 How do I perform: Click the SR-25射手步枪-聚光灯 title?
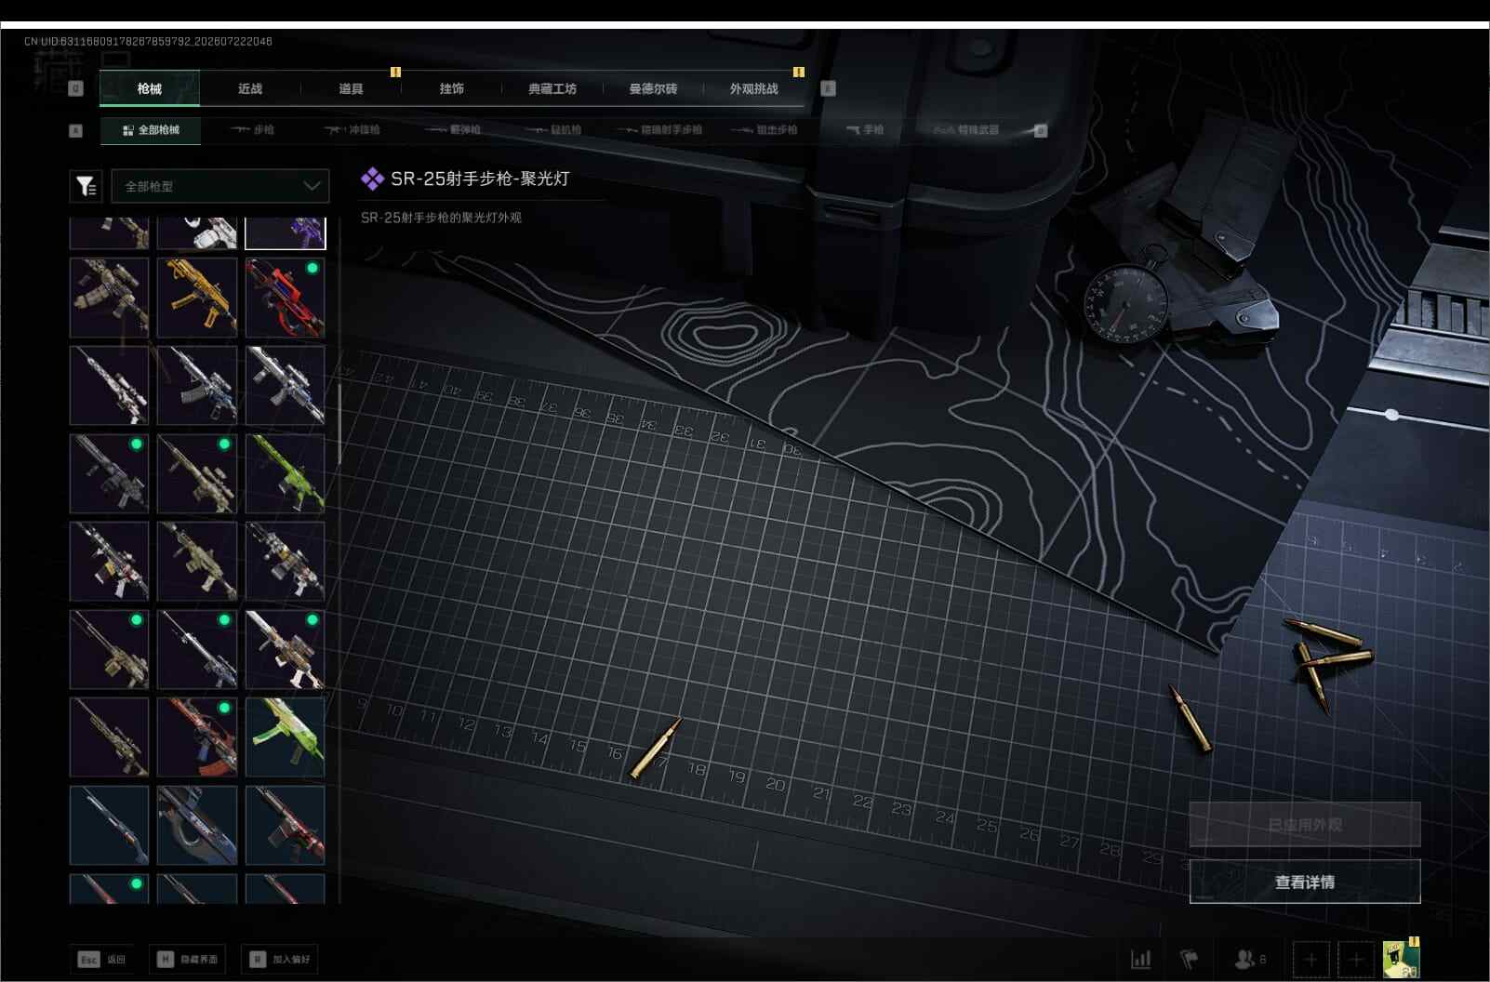(480, 179)
